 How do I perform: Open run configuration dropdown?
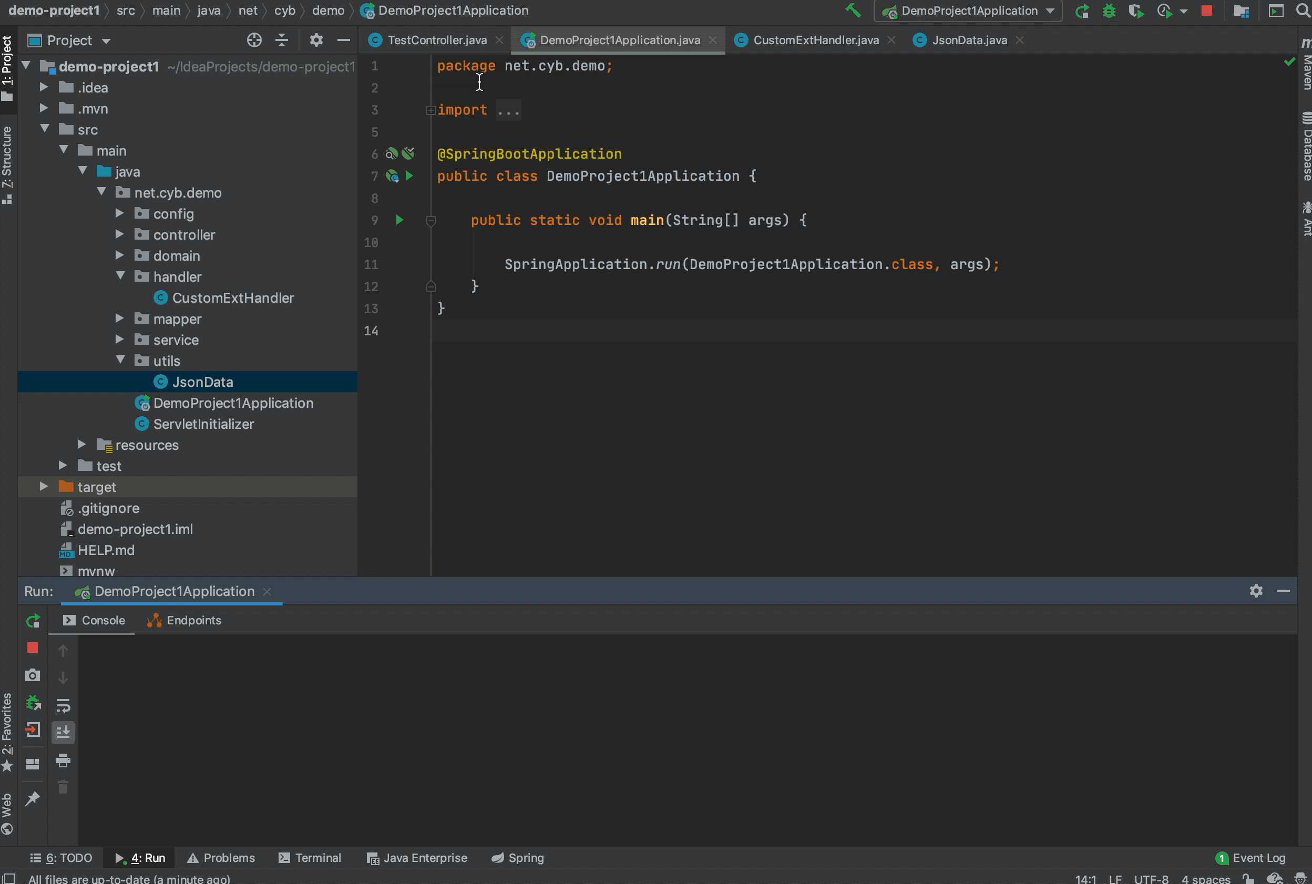pos(968,11)
